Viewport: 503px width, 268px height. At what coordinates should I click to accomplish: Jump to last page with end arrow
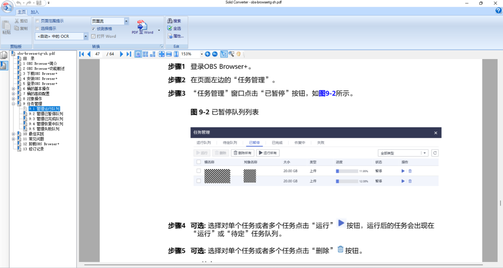coord(129,54)
